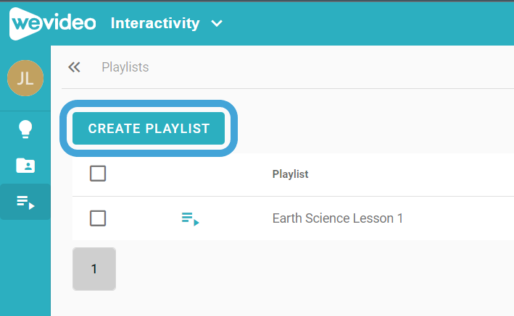The width and height of the screenshot is (514, 316).
Task: Toggle the select-all checkbox in table header
Action: coord(98,174)
